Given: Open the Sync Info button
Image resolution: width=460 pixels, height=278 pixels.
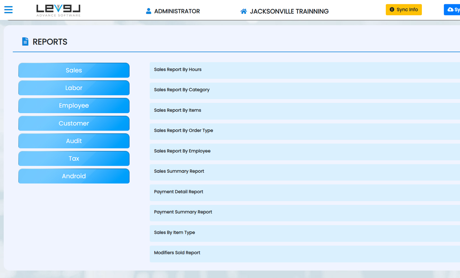Looking at the screenshot, I should click(404, 10).
